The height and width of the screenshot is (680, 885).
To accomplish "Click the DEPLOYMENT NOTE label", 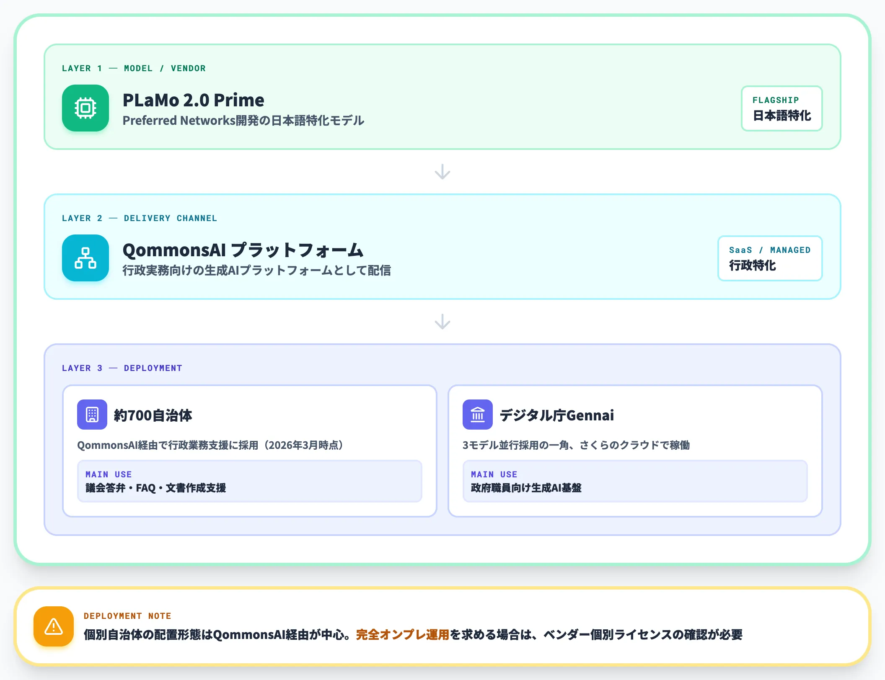I will coord(127,616).
